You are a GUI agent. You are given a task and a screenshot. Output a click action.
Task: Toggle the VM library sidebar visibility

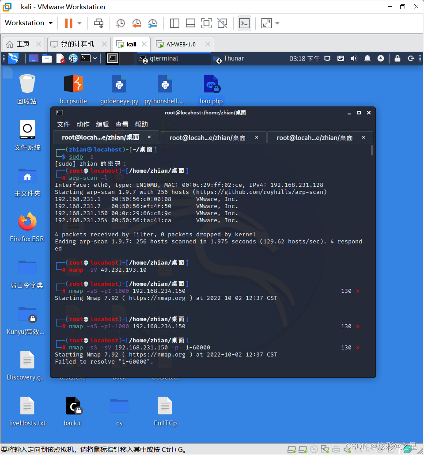[x=173, y=23]
